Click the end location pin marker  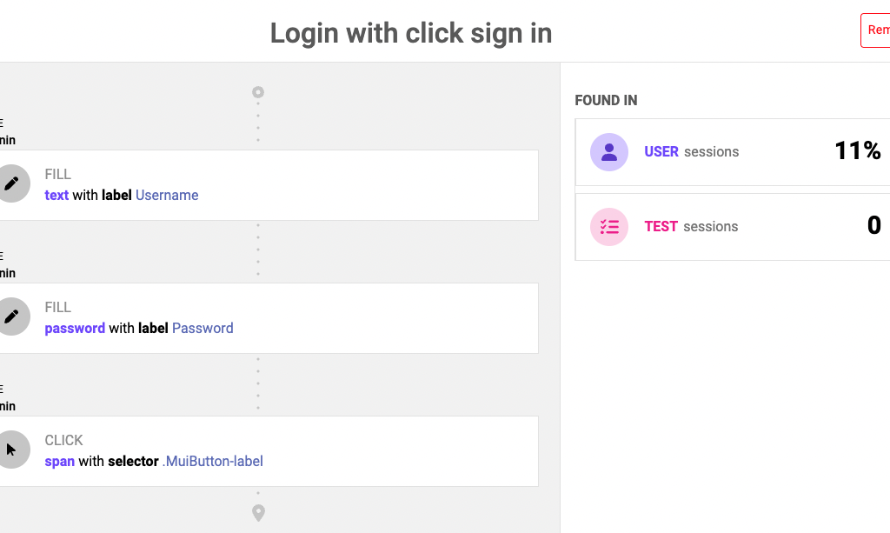point(258,513)
